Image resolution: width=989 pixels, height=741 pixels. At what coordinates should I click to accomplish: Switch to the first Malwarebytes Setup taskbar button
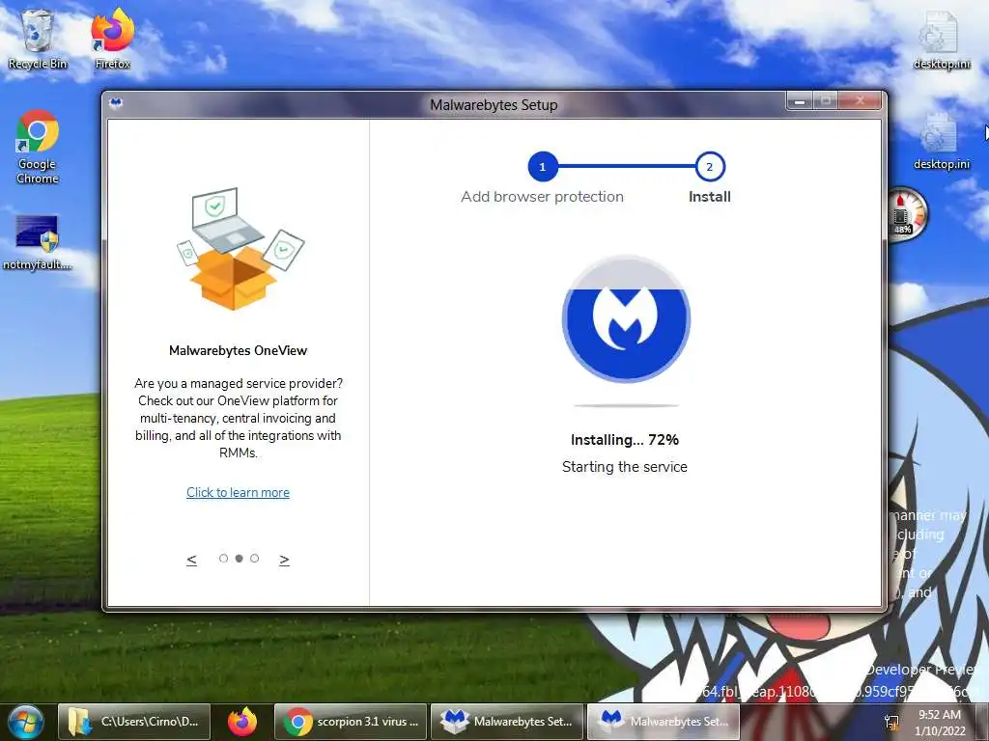508,722
